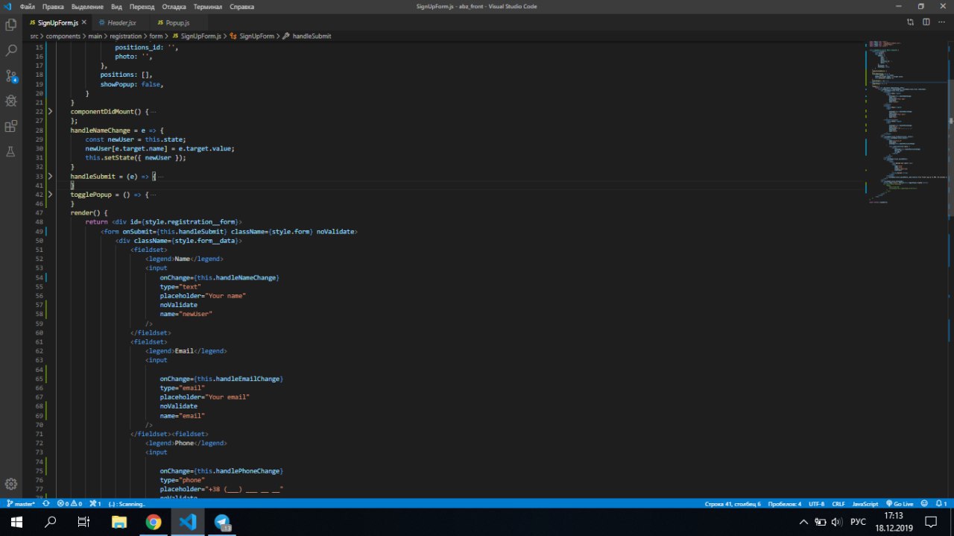Change indentation Пробелов: 4 setting
This screenshot has width=954, height=536.
coord(783,504)
